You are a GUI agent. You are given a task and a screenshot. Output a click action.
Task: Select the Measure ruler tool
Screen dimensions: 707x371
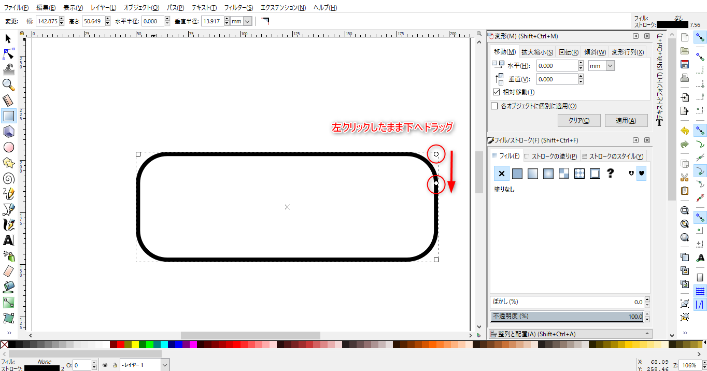coord(8,100)
